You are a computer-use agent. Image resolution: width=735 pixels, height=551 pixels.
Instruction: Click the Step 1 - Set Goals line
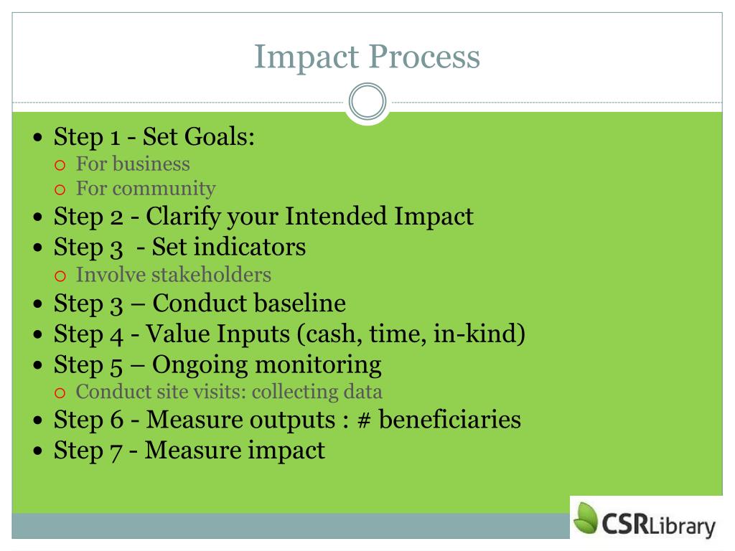tap(154, 137)
